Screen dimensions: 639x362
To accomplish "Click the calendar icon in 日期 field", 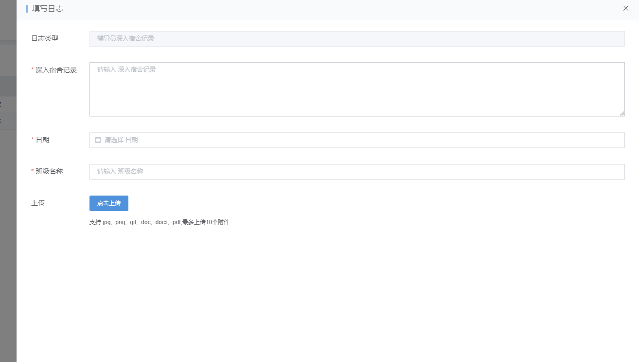I will click(98, 140).
